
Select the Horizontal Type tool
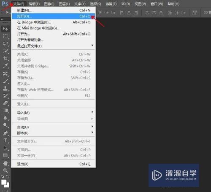[x=5, y=141]
